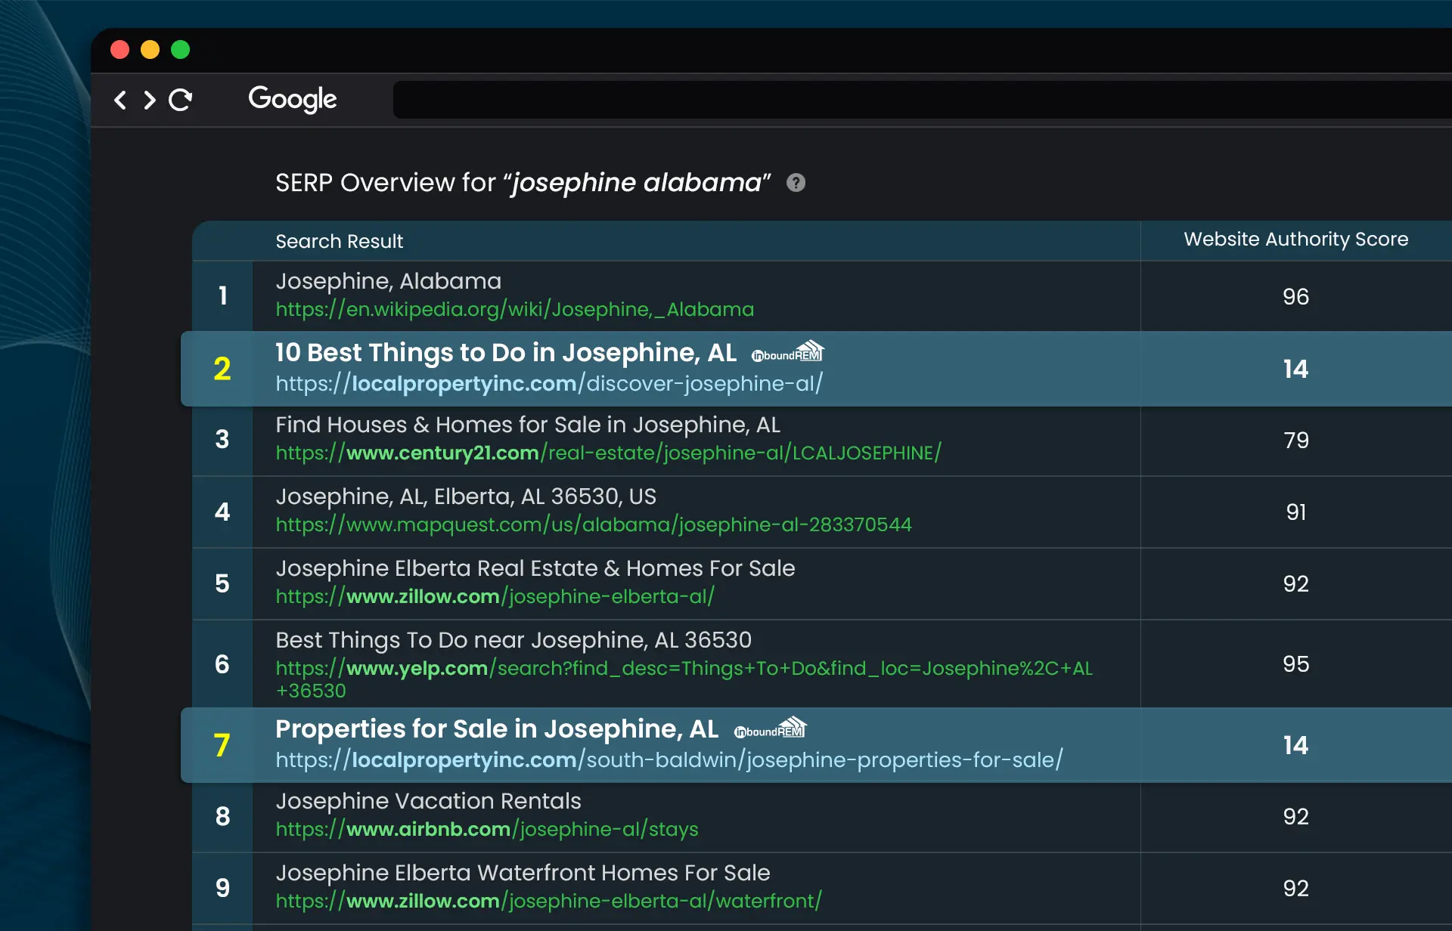Click authority score 79 for century21
This screenshot has width=1452, height=931.
point(1295,441)
